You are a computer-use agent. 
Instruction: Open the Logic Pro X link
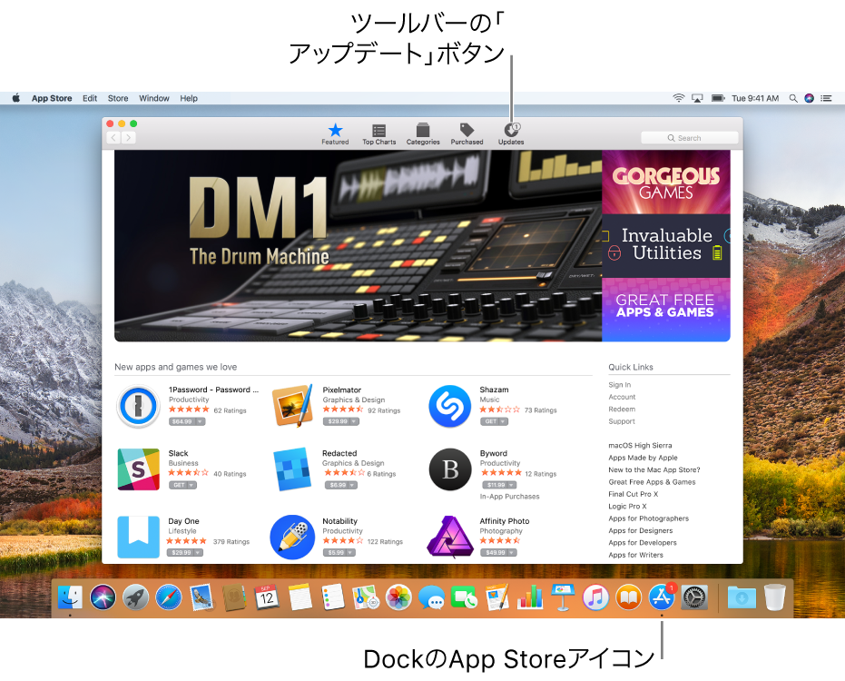627,507
